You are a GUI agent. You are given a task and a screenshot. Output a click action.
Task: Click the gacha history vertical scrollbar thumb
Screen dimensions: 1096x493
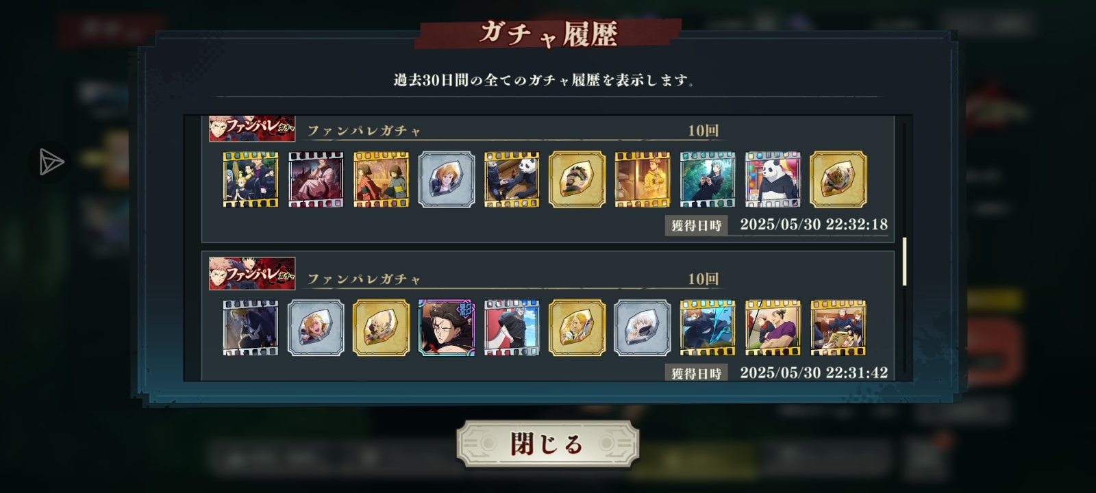[904, 262]
